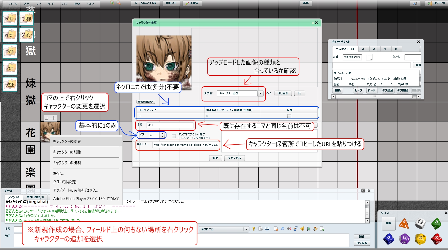448x250 pixels.
Task: Click the page-with-red-minus icon in chat toolbar
Action: (x=276, y=229)
